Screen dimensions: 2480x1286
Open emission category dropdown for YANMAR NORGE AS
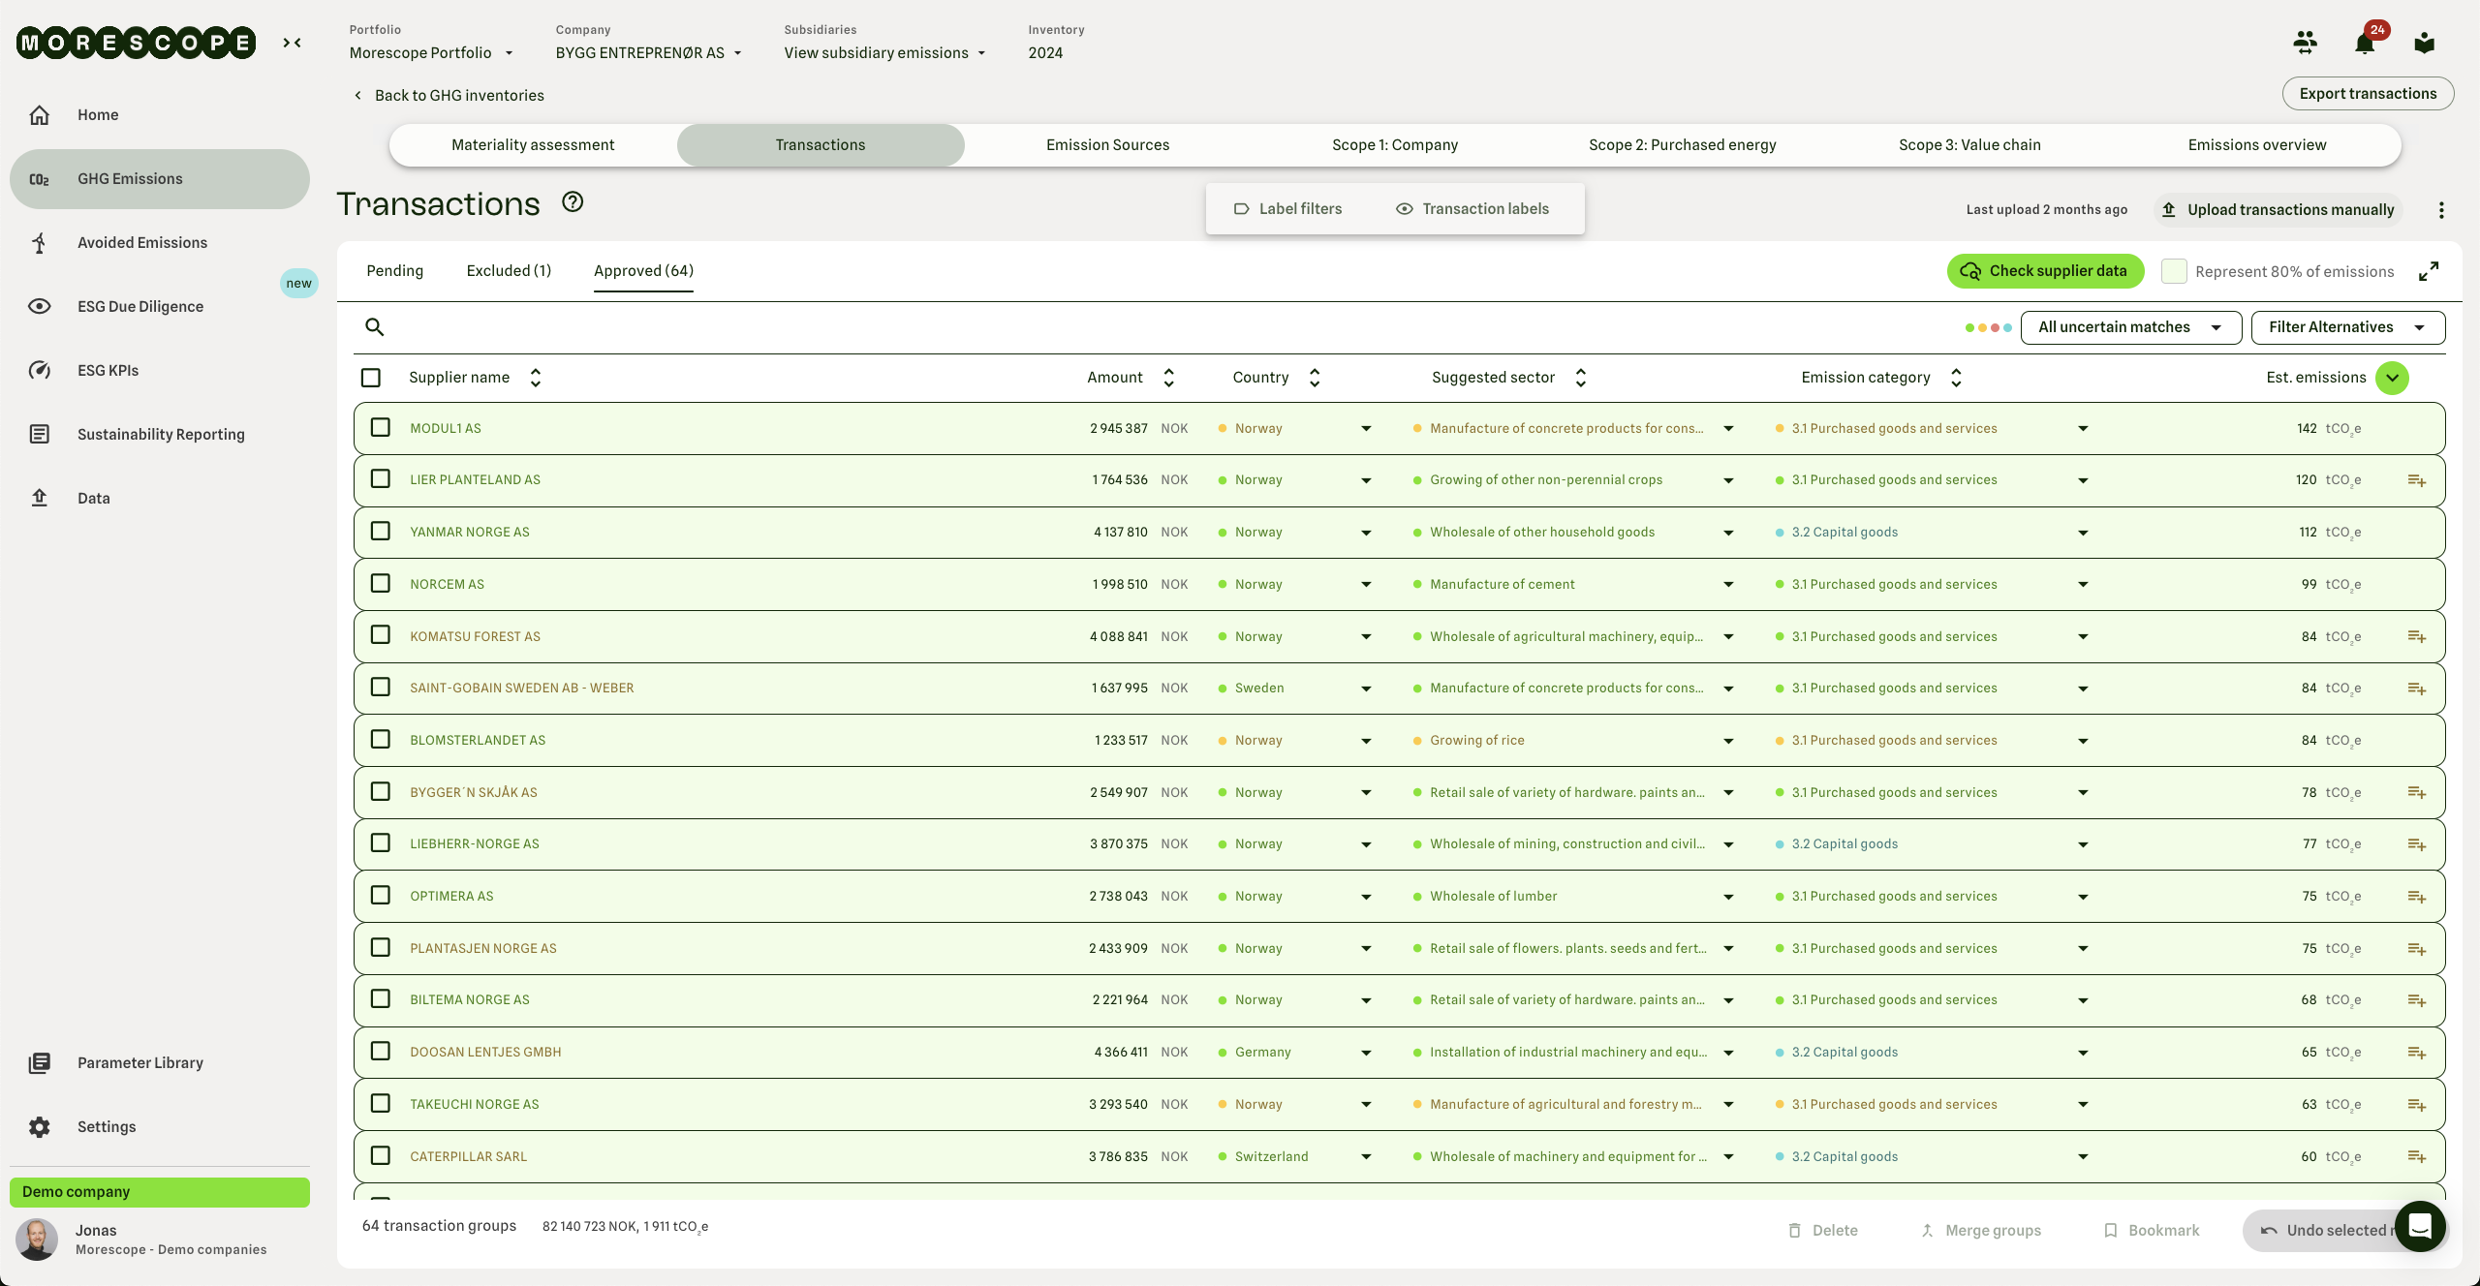[2083, 533]
